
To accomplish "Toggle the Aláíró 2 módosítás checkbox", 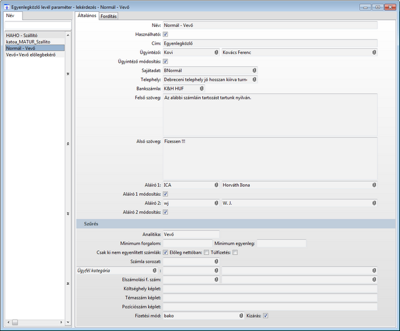I will click(x=165, y=212).
